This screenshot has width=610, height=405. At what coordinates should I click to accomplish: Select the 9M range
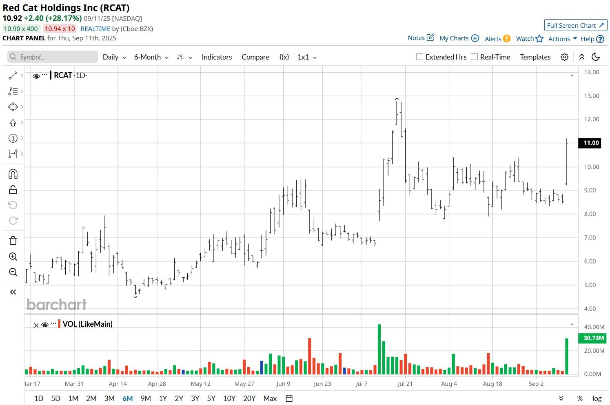point(146,398)
